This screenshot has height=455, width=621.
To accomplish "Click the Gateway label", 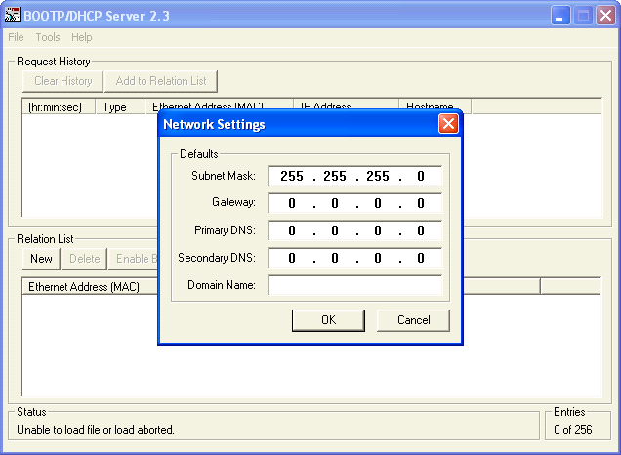I will click(233, 202).
